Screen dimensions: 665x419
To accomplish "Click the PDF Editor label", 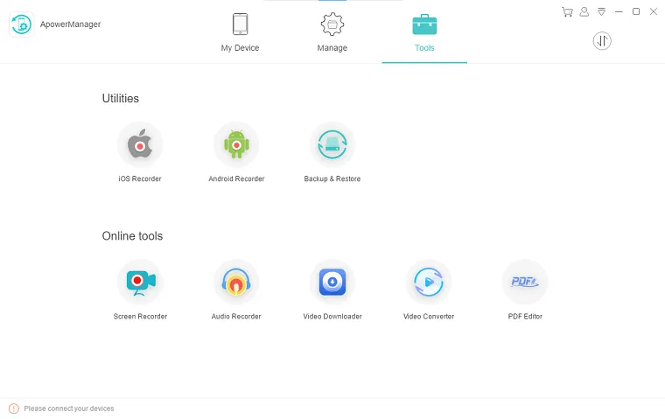I will click(x=525, y=317).
